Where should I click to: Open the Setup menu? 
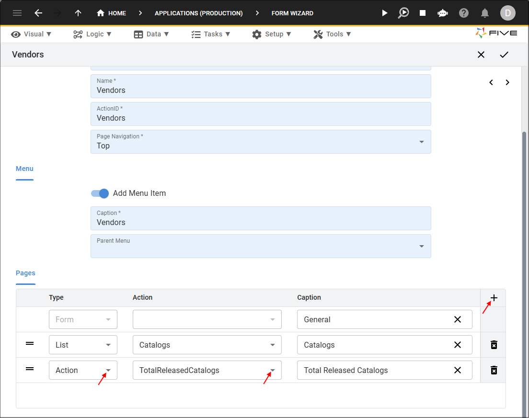[x=272, y=34]
